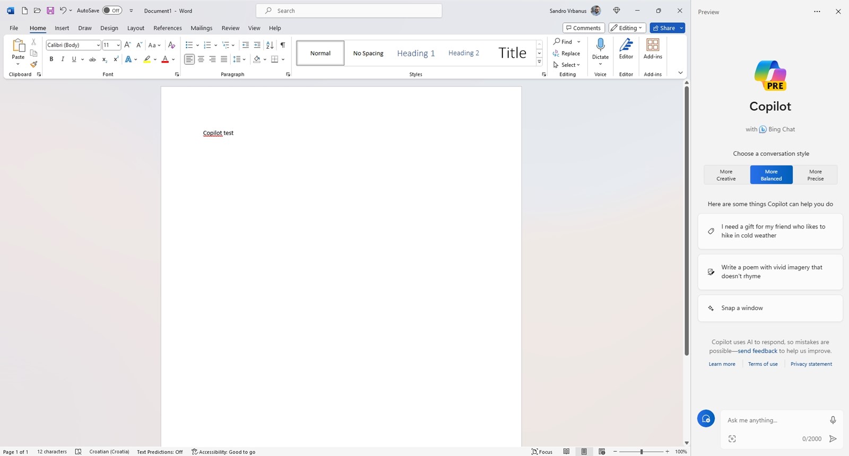Toggle Bold formatting
This screenshot has width=849, height=456.
(x=51, y=59)
